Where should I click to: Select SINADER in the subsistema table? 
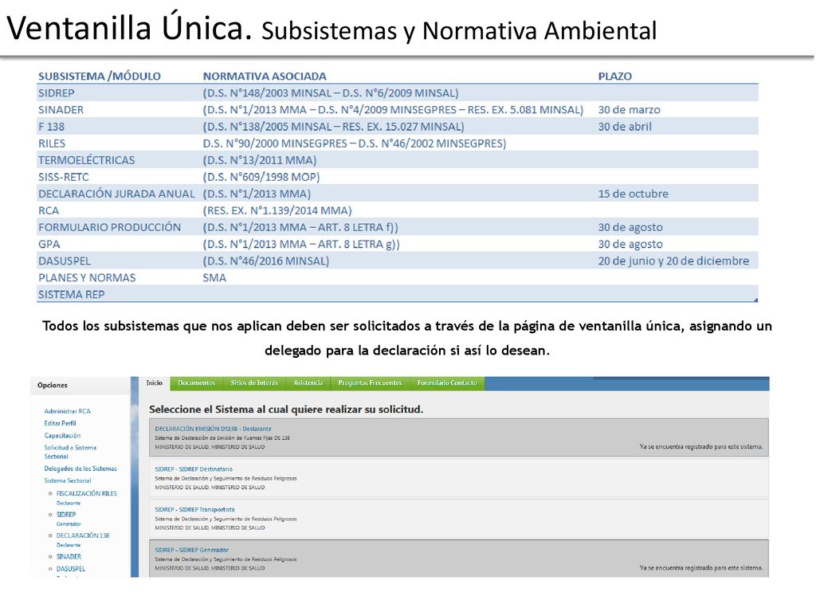[x=61, y=110]
